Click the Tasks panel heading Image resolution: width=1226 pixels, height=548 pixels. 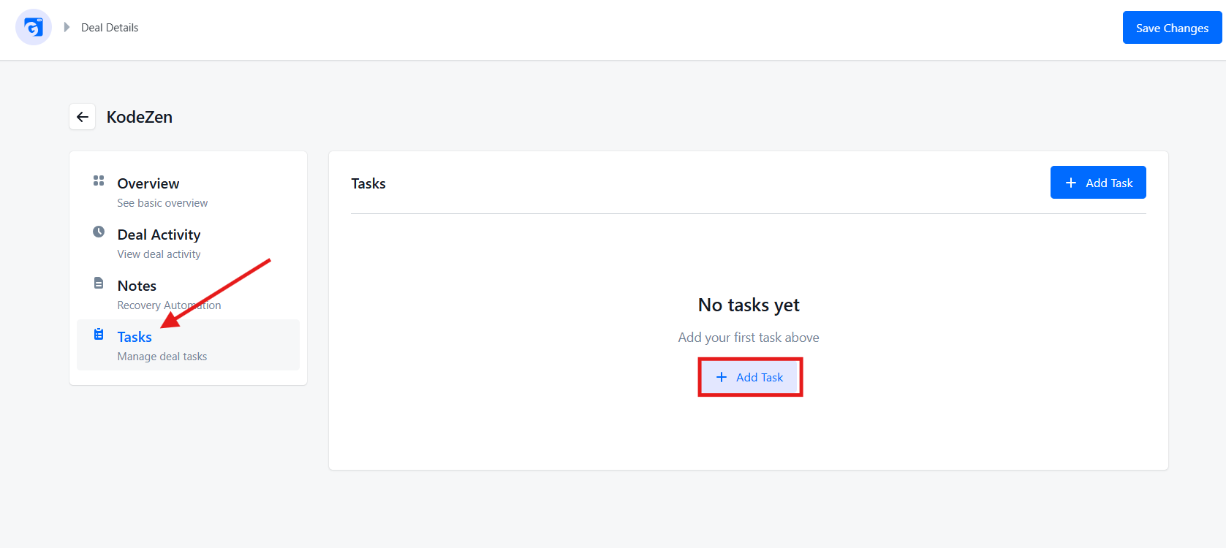pos(368,183)
